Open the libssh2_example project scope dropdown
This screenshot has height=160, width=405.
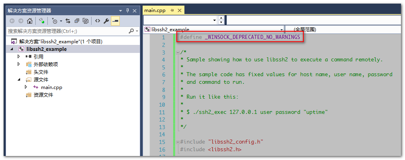click(x=282, y=30)
